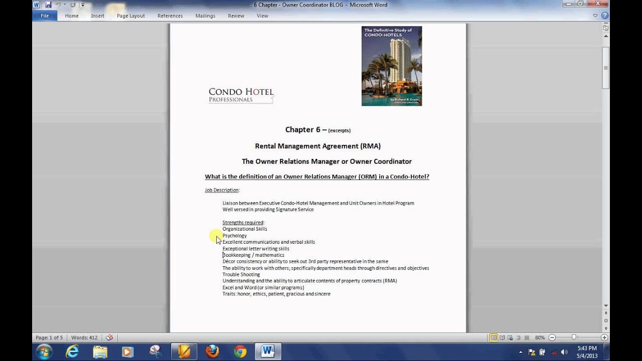642x361 pixels.
Task: Switch to the Home ribbon tab
Action: tap(72, 16)
